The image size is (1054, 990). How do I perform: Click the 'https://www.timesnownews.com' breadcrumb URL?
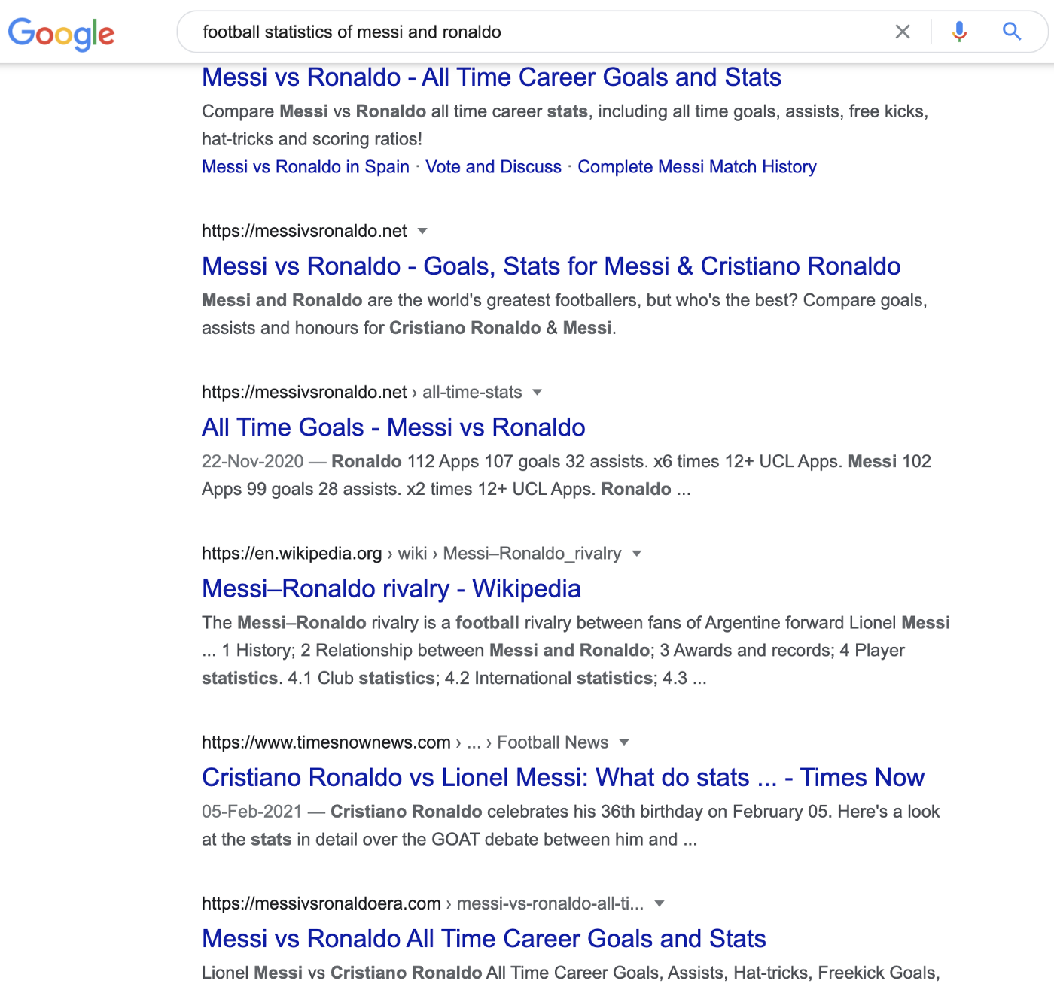(x=326, y=742)
